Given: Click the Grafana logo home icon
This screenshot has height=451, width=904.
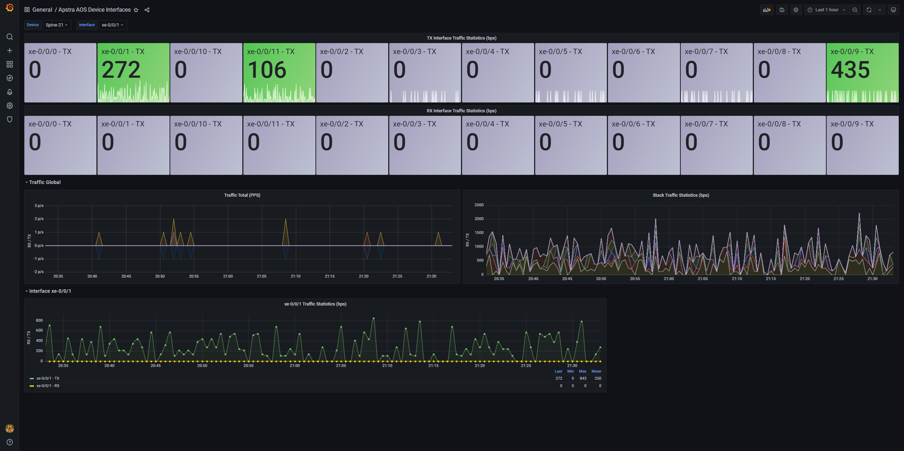Looking at the screenshot, I should coord(10,8).
